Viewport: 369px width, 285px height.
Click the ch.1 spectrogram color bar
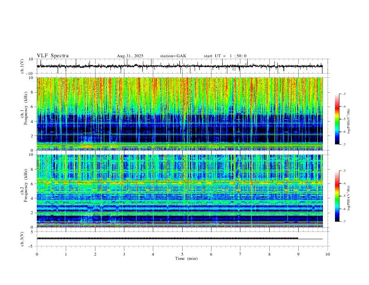point(337,119)
